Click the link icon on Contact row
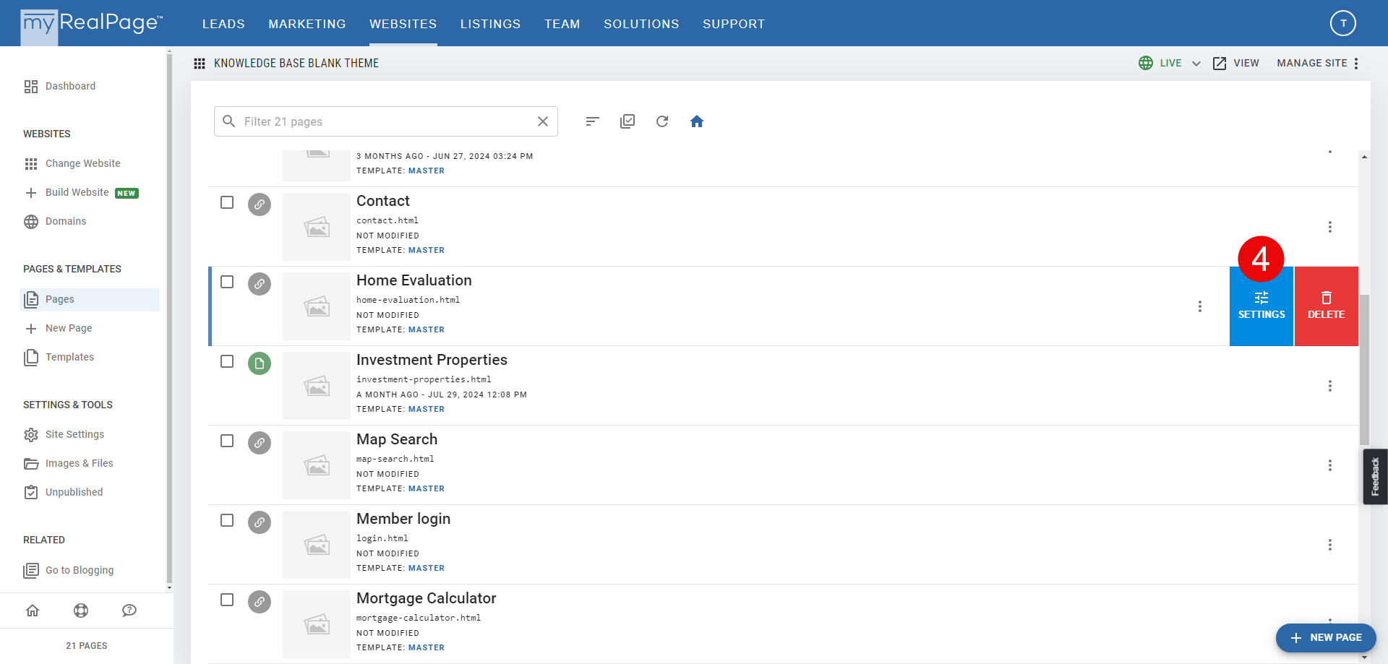Viewport: 1388px width, 664px height. click(x=260, y=204)
